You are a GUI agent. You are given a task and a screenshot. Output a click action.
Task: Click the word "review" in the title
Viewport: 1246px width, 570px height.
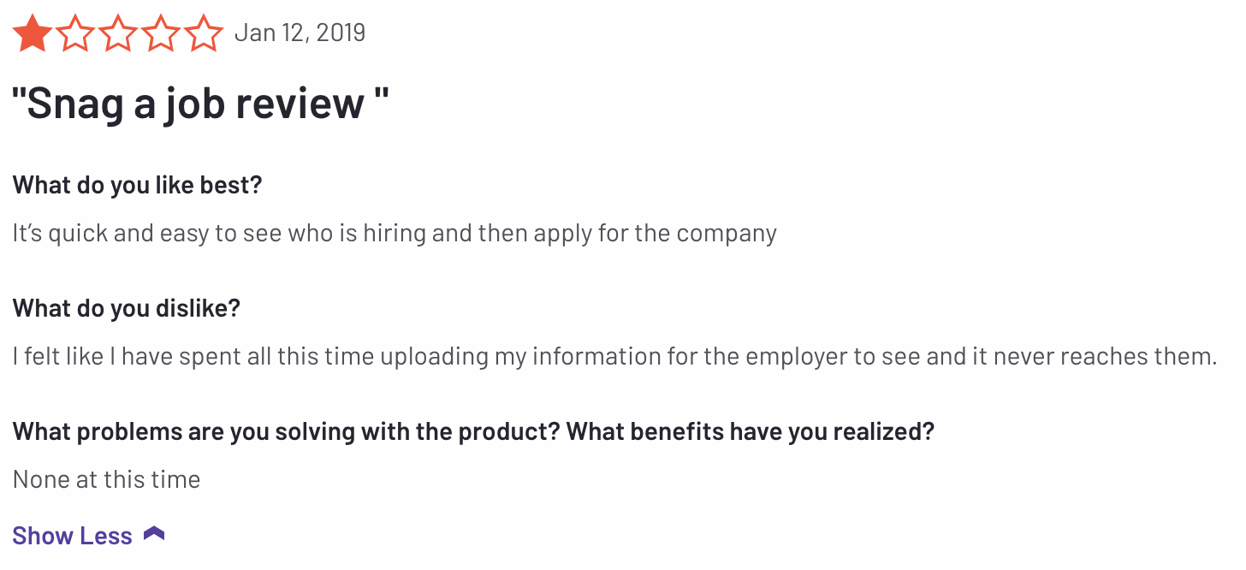pos(300,104)
